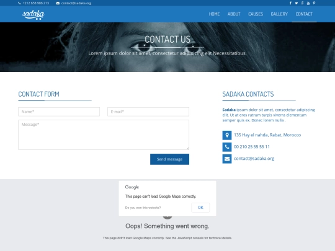Dismiss the Google Maps dialog with OK
The width and height of the screenshot is (335, 251).
(x=200, y=208)
